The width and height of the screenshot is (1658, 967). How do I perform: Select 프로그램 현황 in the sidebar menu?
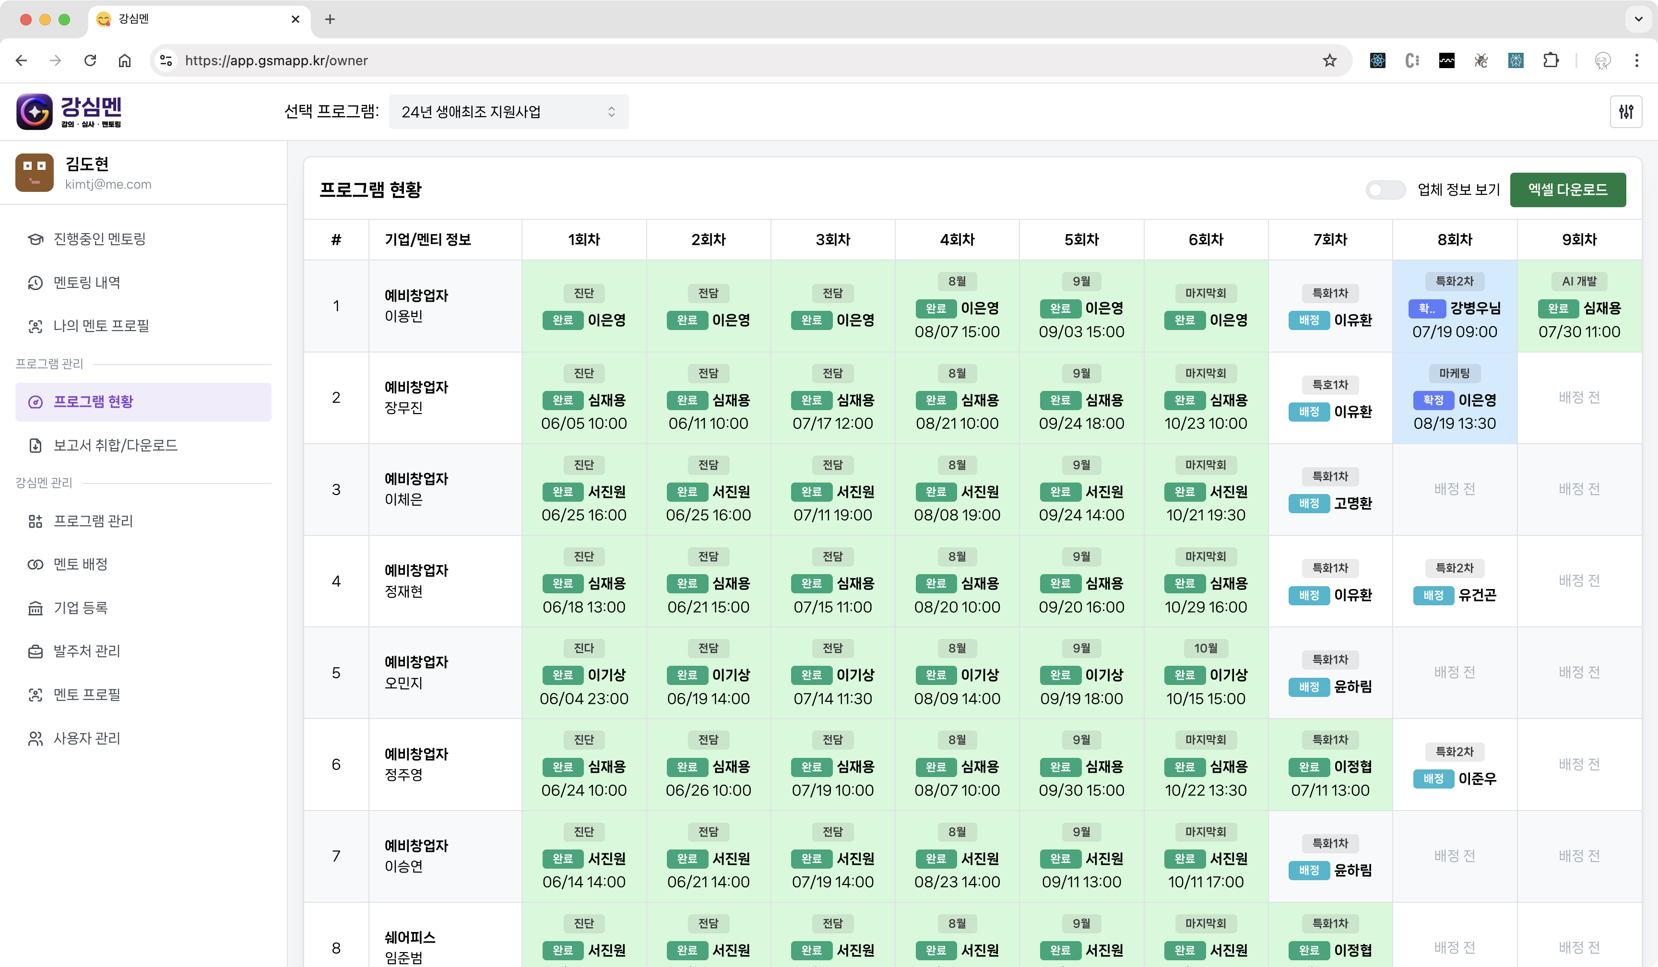[94, 401]
